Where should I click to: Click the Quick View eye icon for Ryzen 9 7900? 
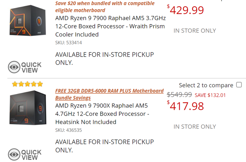(x=14, y=67)
